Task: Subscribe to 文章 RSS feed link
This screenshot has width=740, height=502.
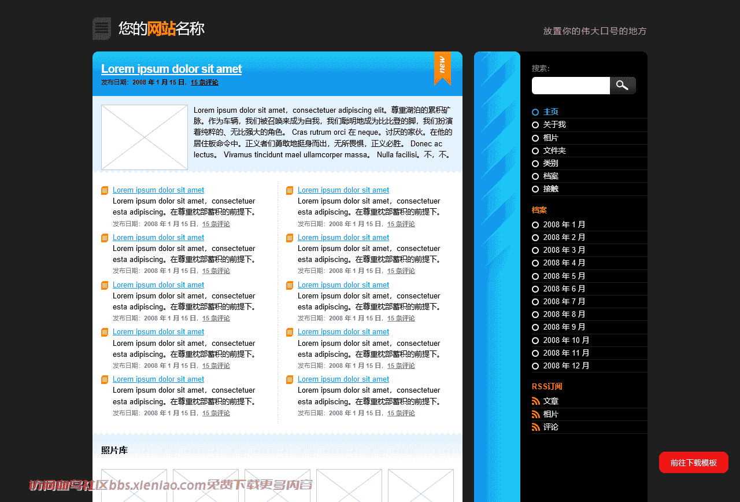Action: pyautogui.click(x=551, y=401)
